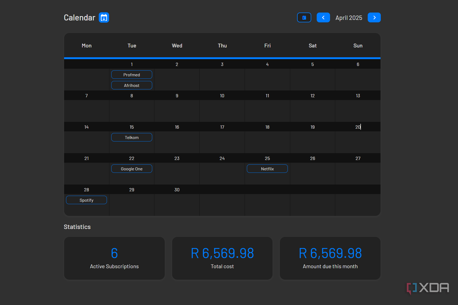Click the "Thu" column header

(222, 46)
